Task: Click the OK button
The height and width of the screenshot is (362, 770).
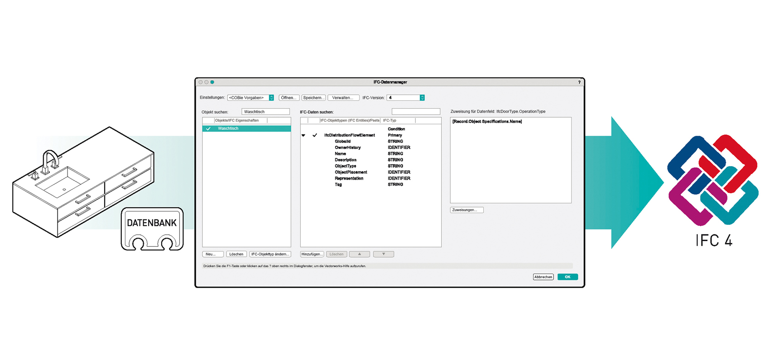Action: 568,277
